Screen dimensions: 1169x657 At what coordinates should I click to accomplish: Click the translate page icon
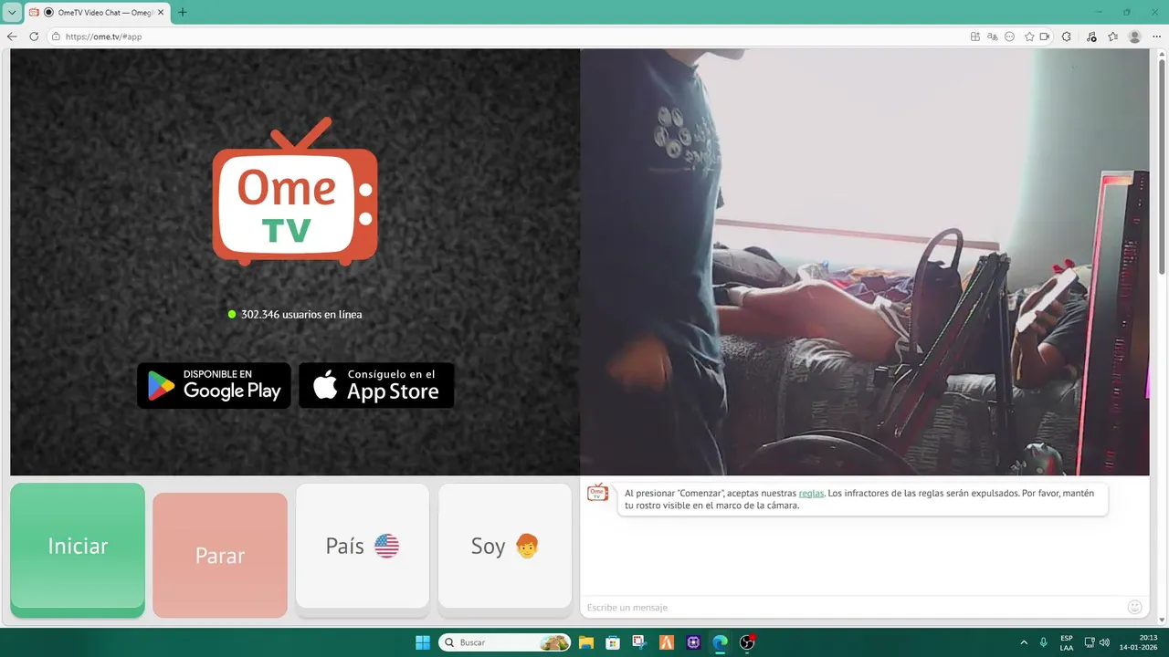click(993, 36)
